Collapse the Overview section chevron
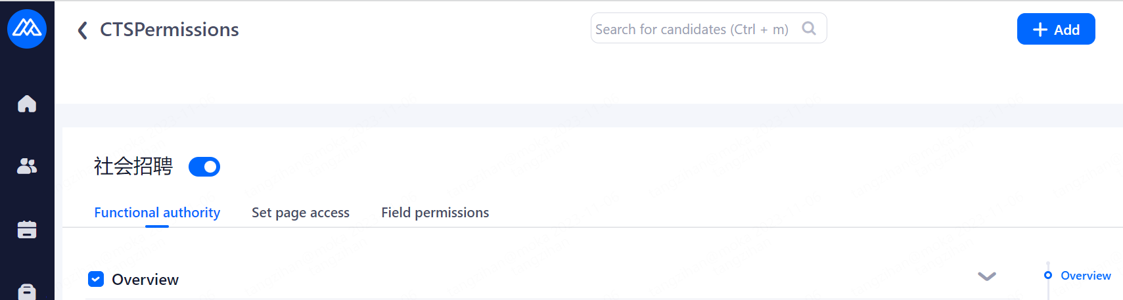The height and width of the screenshot is (300, 1123). pyautogui.click(x=986, y=276)
